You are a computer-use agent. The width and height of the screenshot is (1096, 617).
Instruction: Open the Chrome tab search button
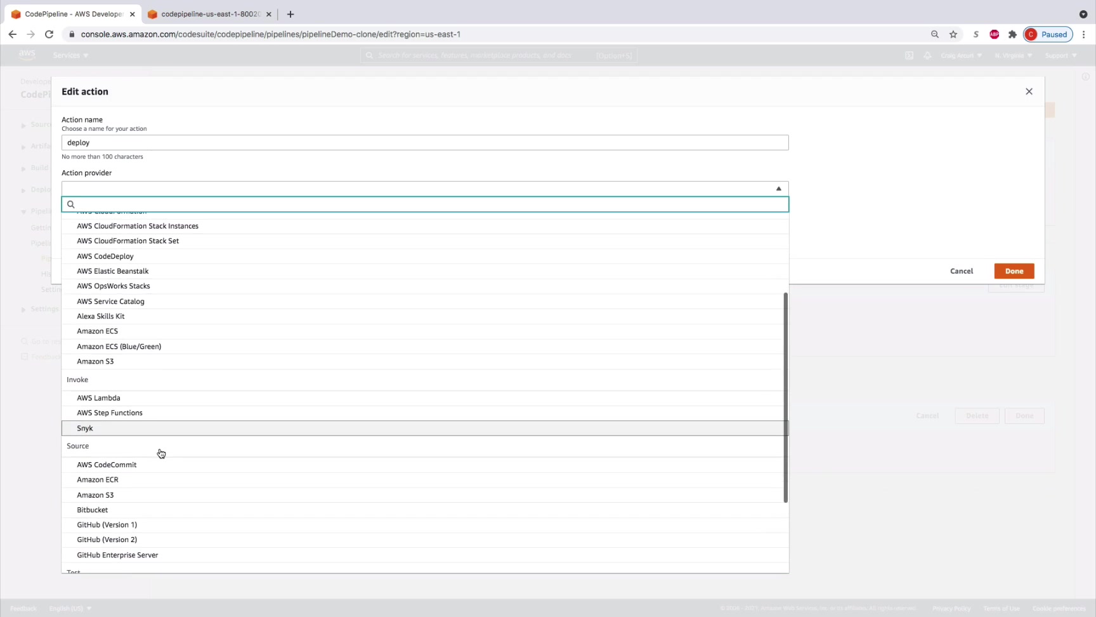click(x=1083, y=14)
